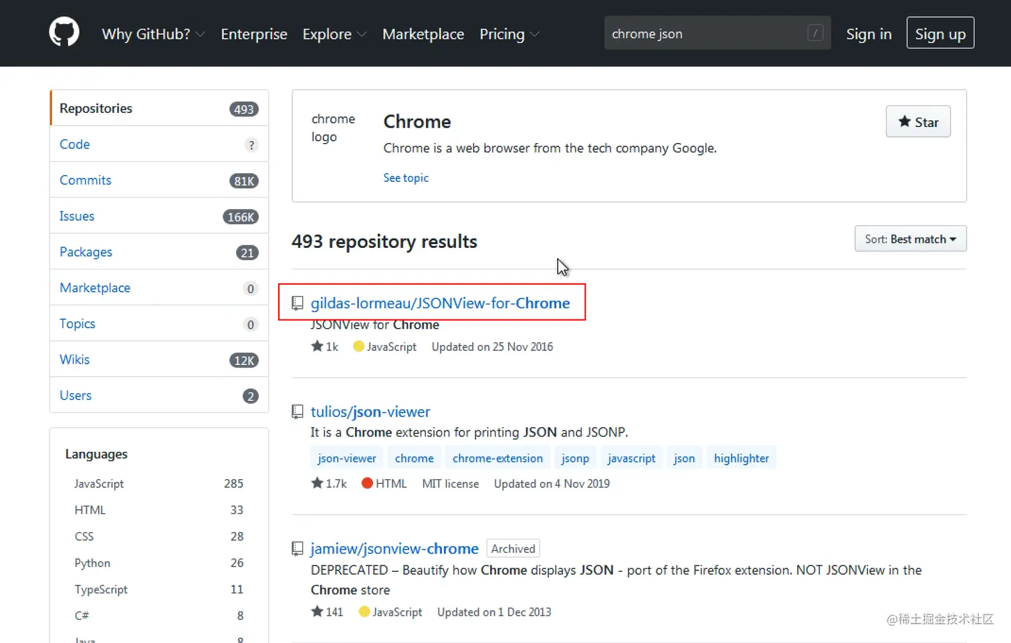This screenshot has width=1011, height=643.
Task: Click the repository icon beside gildas-lormeau/JSONView-for-Chrome
Action: click(298, 303)
